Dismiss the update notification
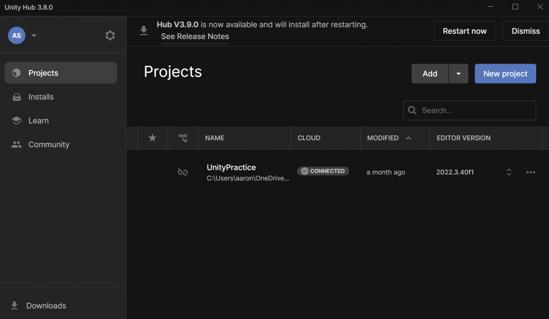The width and height of the screenshot is (549, 319). [x=525, y=31]
